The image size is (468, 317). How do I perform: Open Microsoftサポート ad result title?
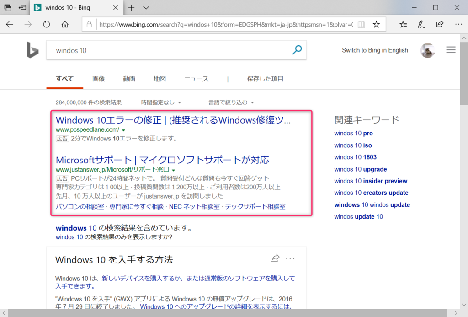(162, 160)
